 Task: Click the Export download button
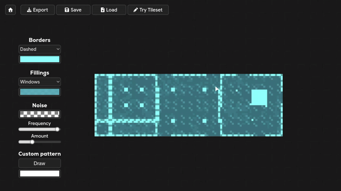coord(38,10)
